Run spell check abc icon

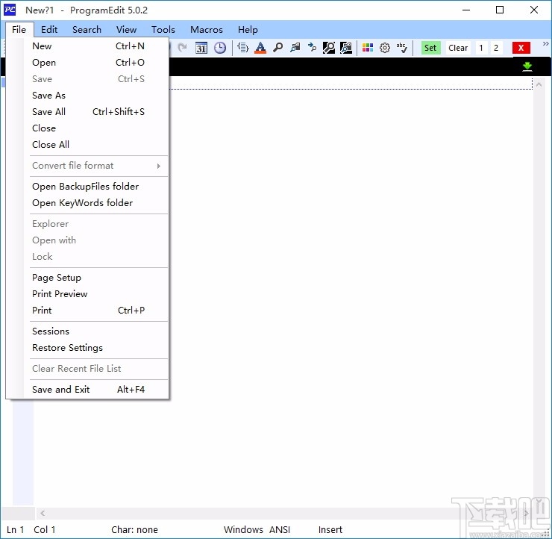tap(401, 48)
